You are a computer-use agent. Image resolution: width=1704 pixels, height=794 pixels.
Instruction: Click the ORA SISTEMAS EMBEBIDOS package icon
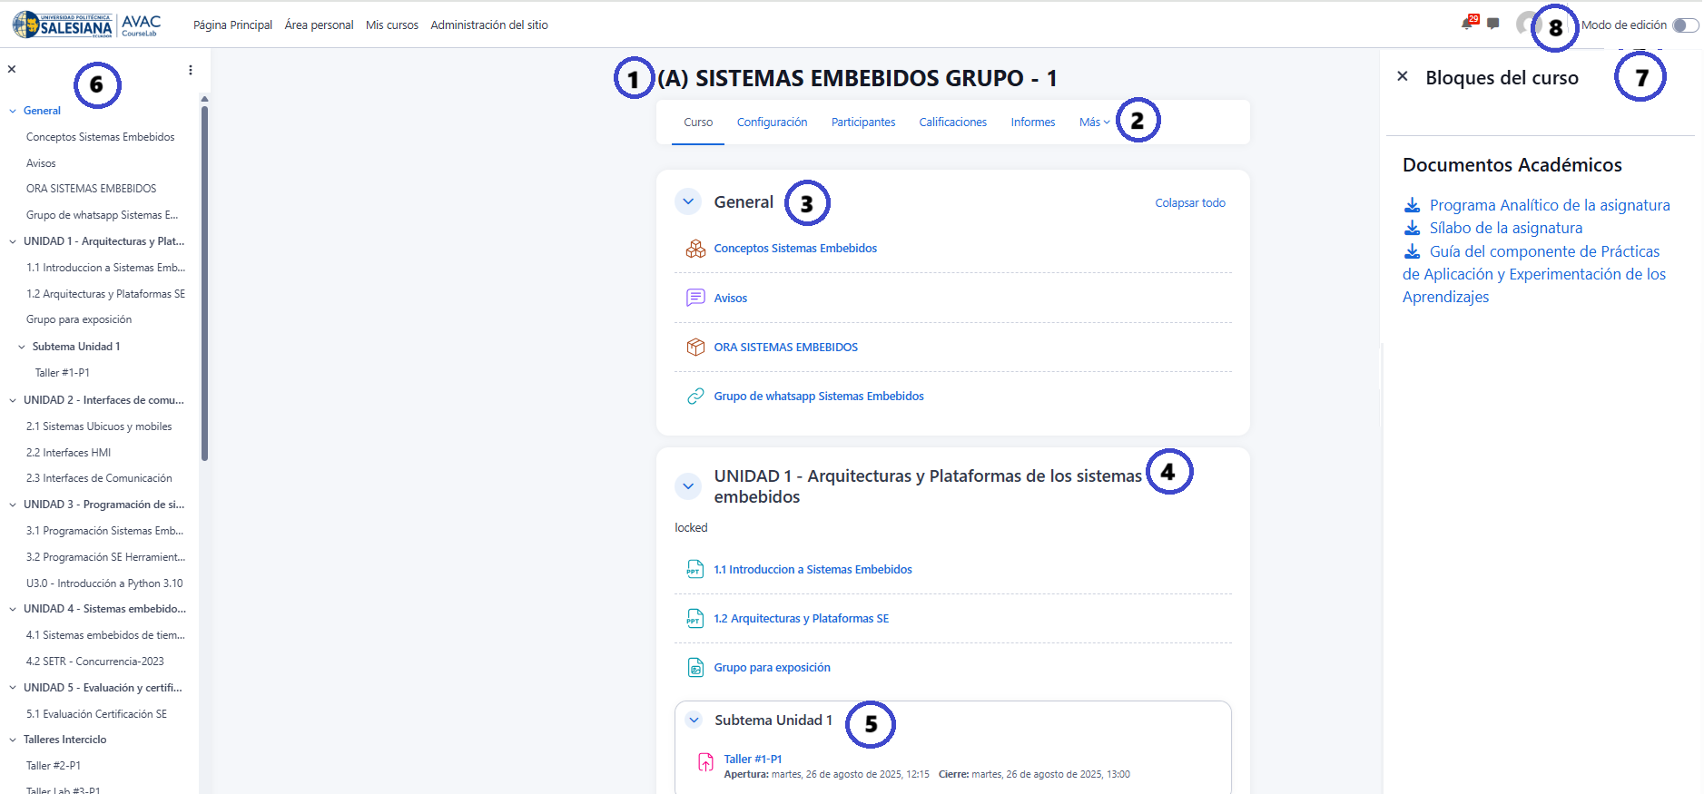695,347
